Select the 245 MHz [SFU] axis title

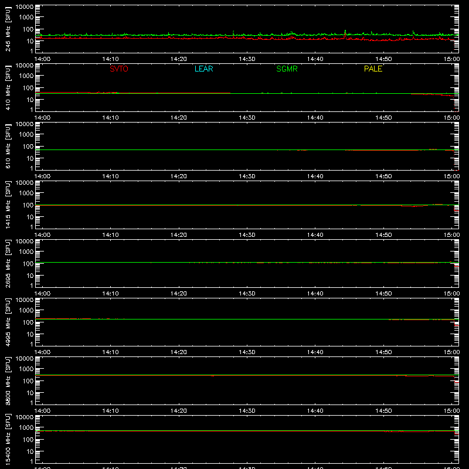(8, 29)
